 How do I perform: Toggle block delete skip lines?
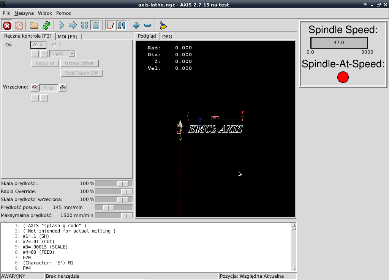pos(110,25)
